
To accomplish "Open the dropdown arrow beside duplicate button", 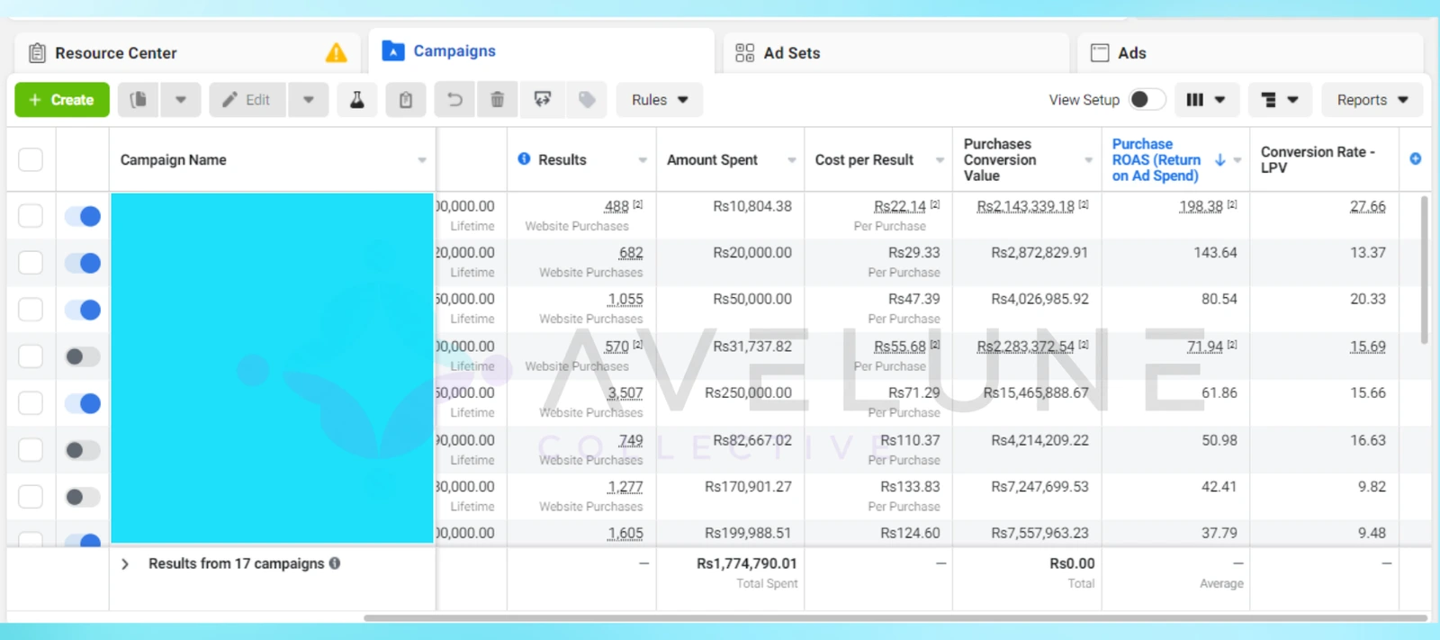I will click(181, 100).
